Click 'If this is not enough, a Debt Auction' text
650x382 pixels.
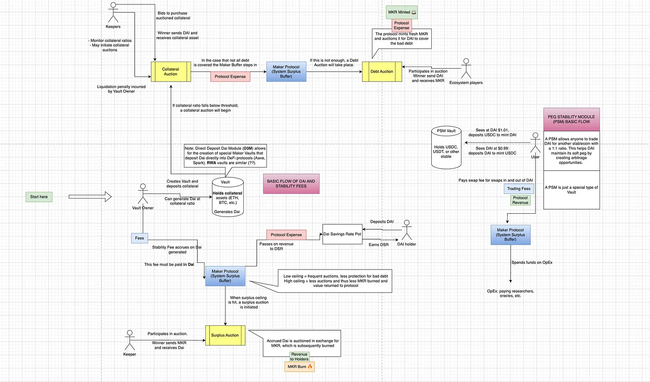[334, 62]
